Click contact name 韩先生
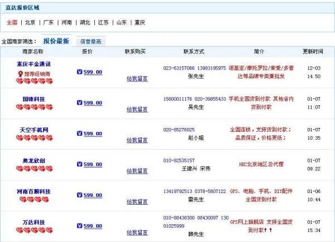The width and height of the screenshot is (335, 242). [x=196, y=234]
